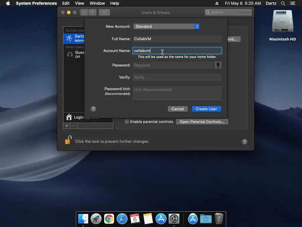The image size is (302, 227).
Task: Go back using the back arrow button
Action: click(84, 12)
